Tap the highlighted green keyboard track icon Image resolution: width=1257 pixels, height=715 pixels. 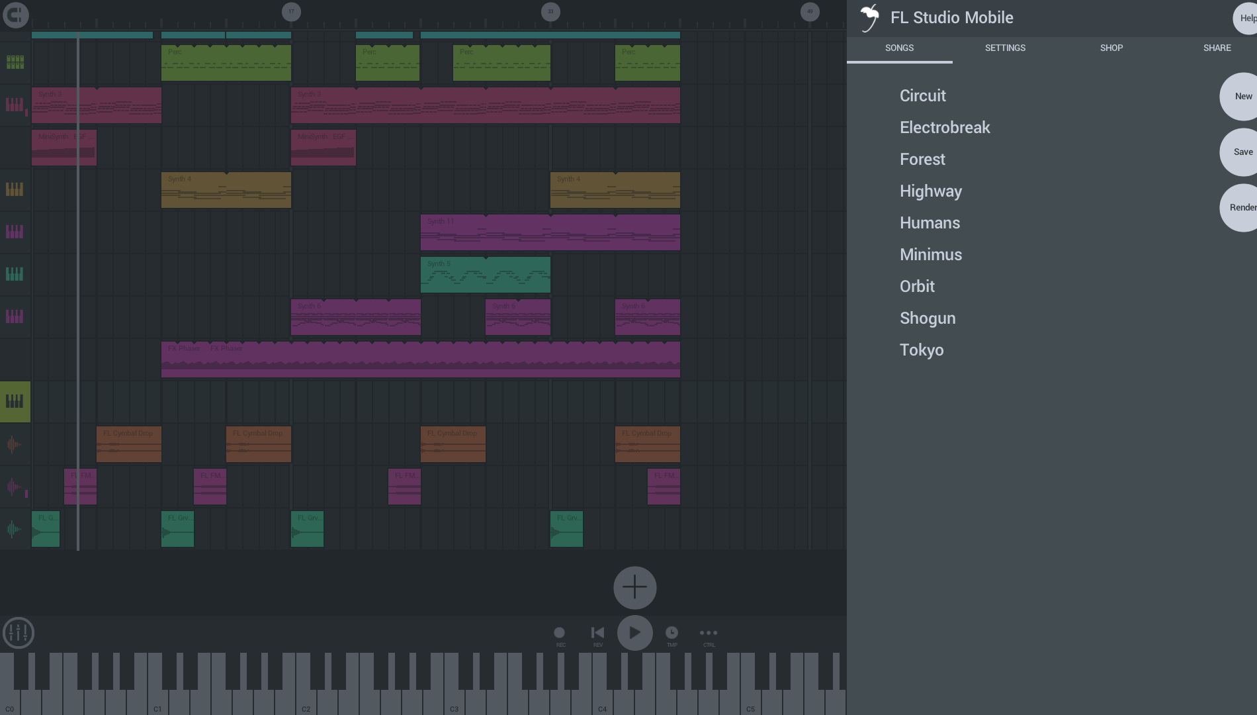[x=15, y=402]
